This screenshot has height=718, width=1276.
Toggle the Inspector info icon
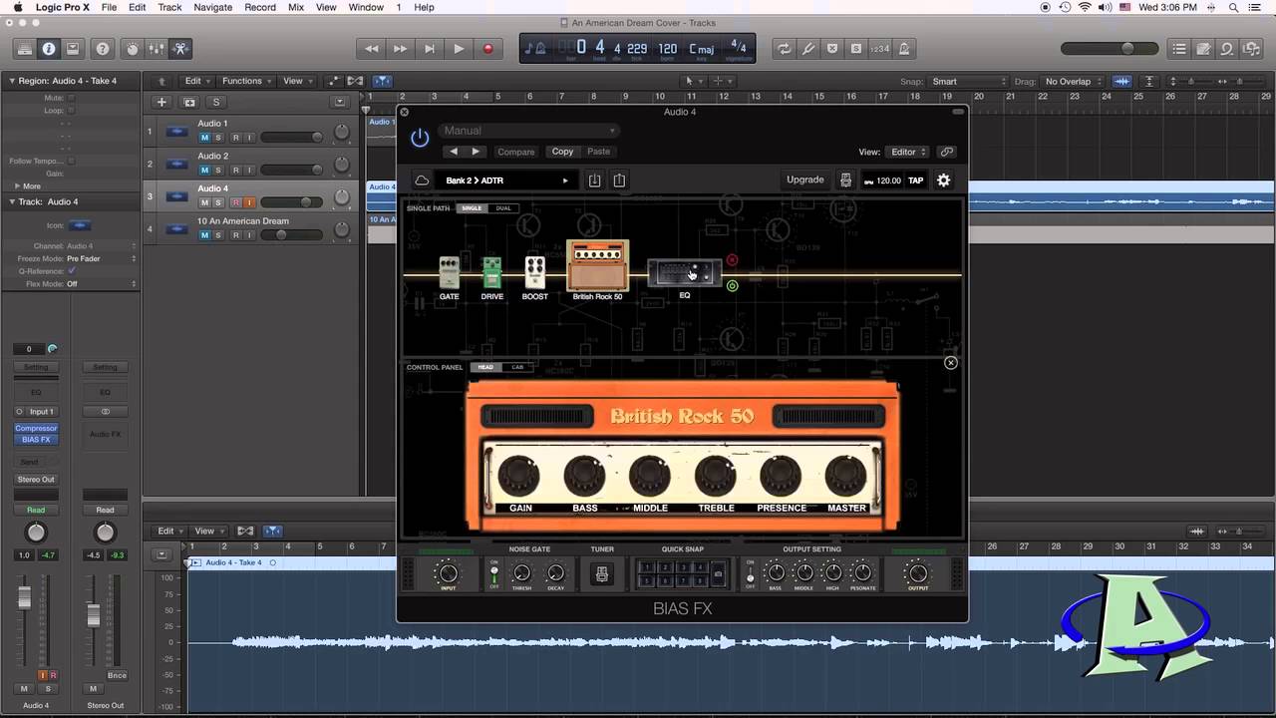[49, 48]
